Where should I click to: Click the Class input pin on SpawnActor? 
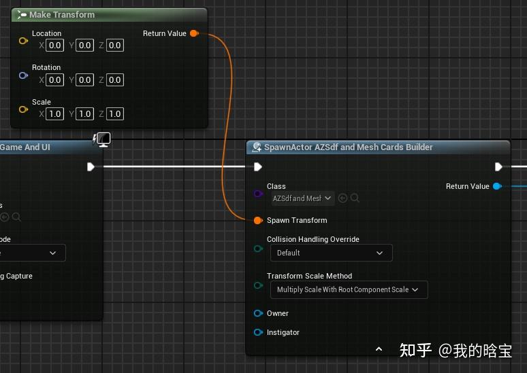tap(258, 194)
